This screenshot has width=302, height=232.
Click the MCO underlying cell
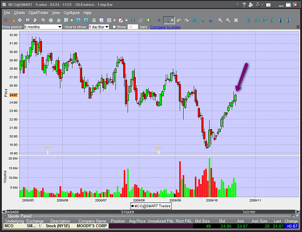pos(14,226)
